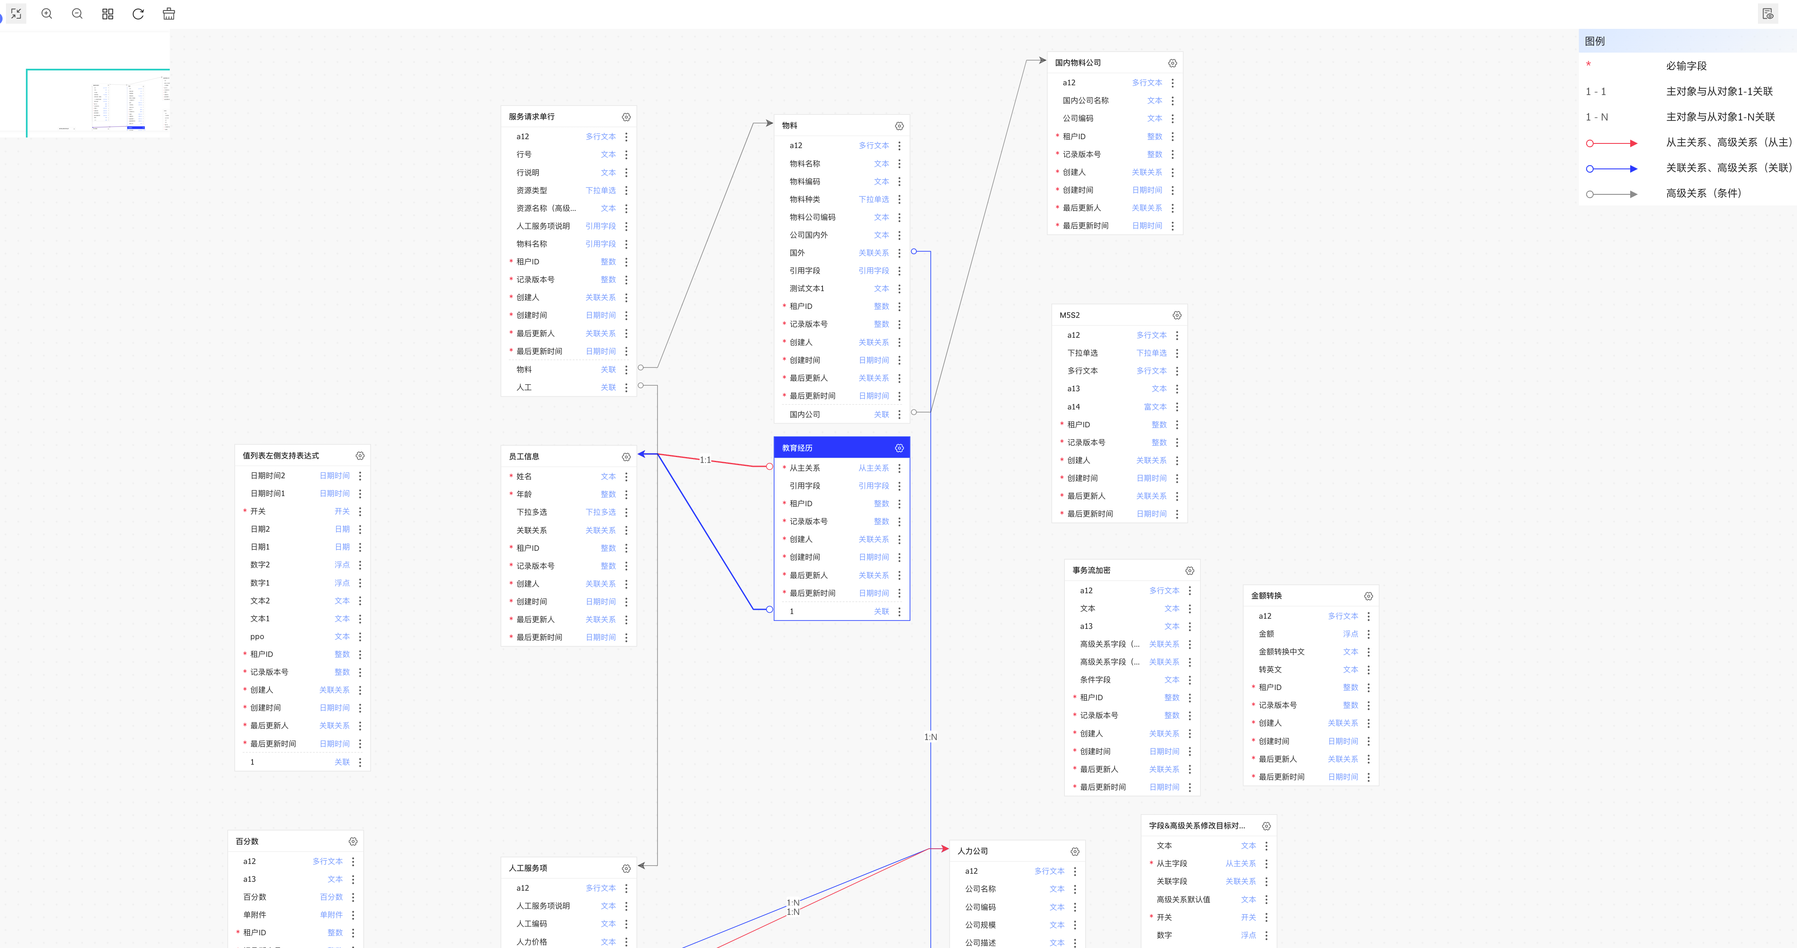This screenshot has height=948, width=1797.
Task: Click the minimap overview thumbnail
Action: tap(85, 84)
